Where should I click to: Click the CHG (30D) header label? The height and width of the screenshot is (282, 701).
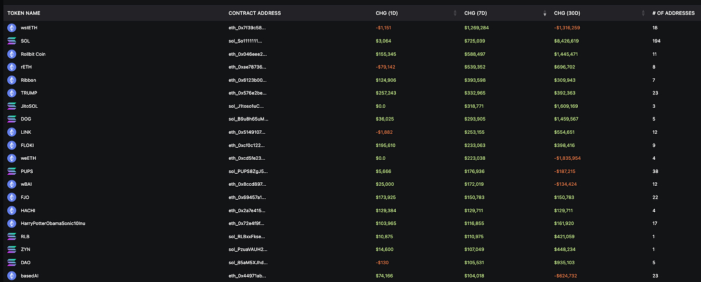pos(567,13)
